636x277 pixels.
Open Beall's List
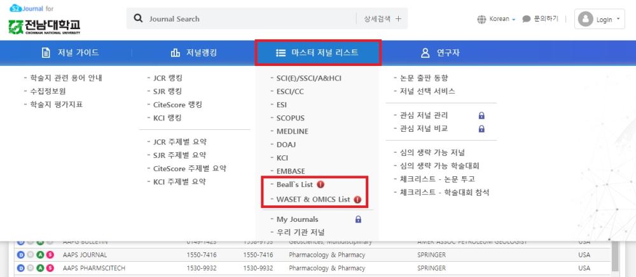[294, 184]
